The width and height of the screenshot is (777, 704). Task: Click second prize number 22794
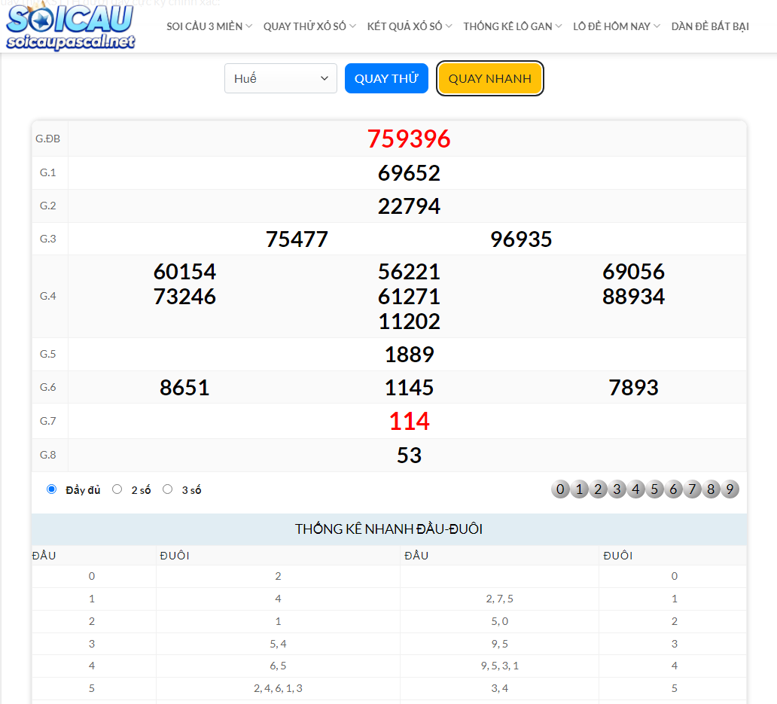(x=409, y=206)
